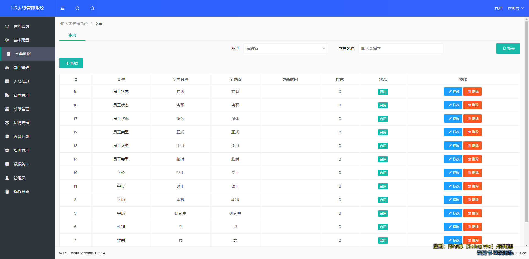Toggle the 启用 status for 硕士 row
Screen dimensions: 529x259
click(383, 186)
